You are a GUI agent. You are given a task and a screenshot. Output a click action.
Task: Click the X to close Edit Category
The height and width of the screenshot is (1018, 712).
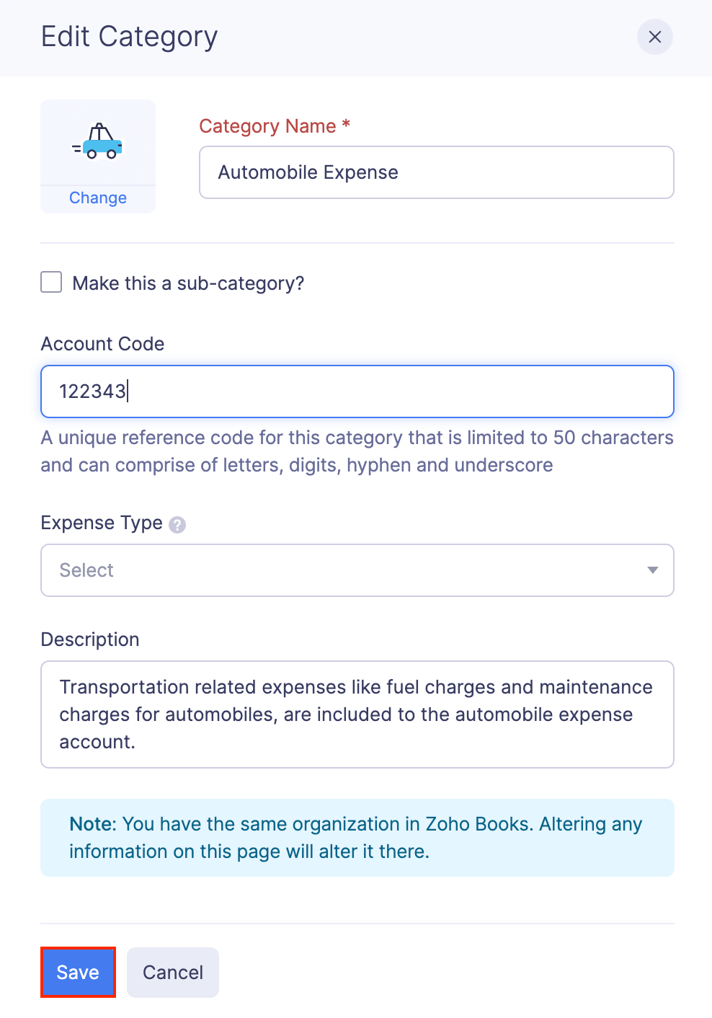coord(654,37)
